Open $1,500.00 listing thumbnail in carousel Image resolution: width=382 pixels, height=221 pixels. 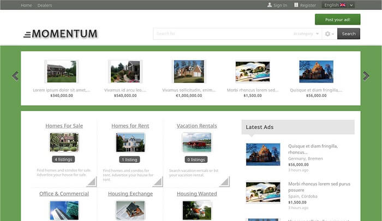click(x=253, y=71)
